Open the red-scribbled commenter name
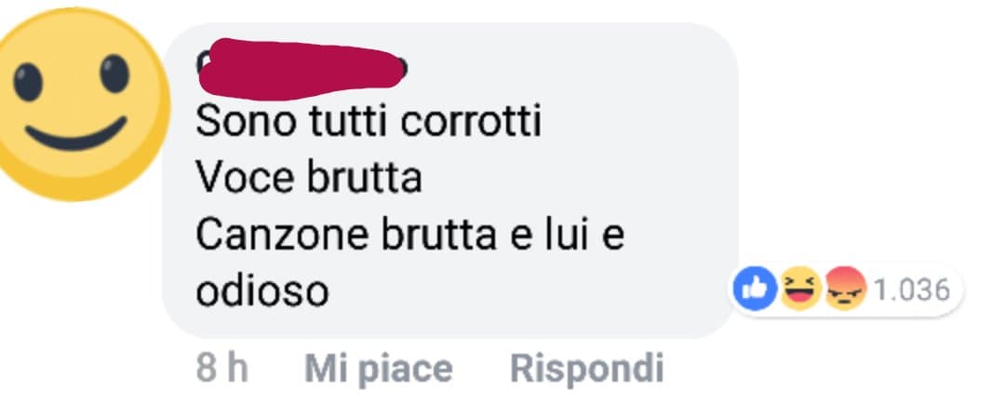The image size is (1005, 406). coord(301,69)
